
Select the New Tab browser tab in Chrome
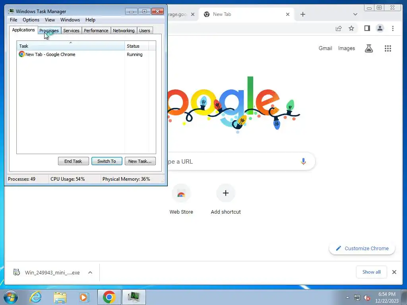246,15
